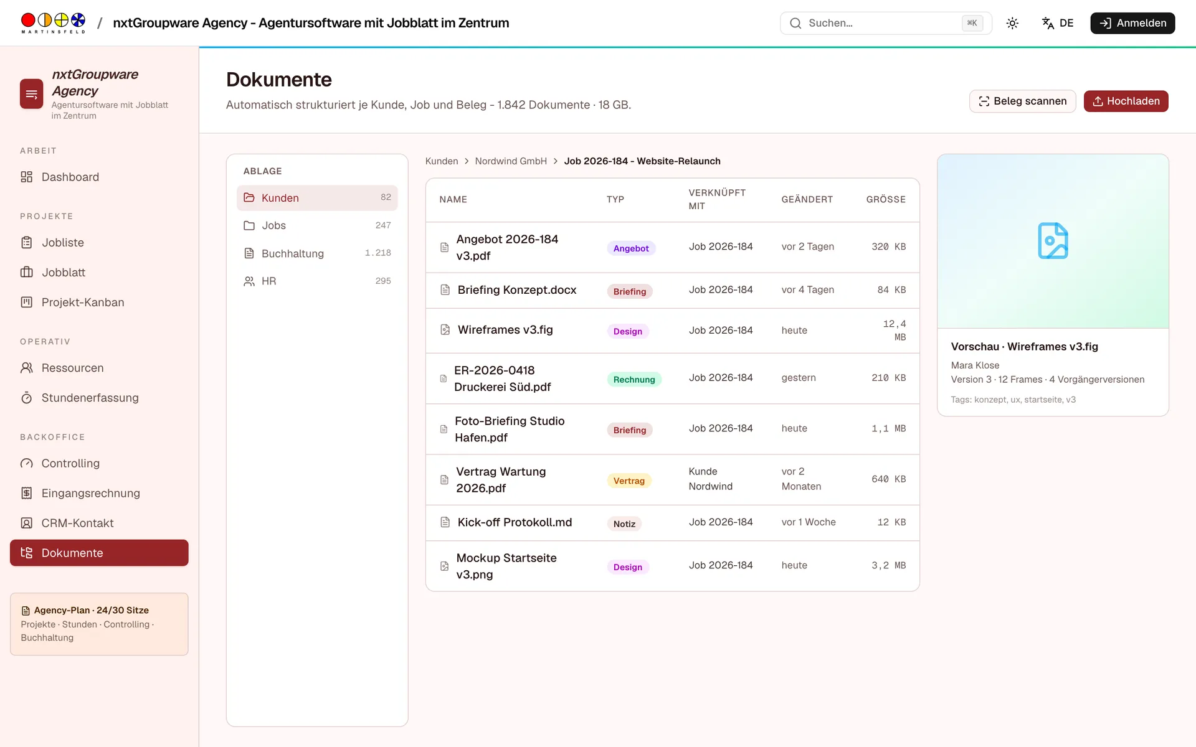Image resolution: width=1196 pixels, height=747 pixels.
Task: Open the DE language switcher
Action: pos(1058,23)
